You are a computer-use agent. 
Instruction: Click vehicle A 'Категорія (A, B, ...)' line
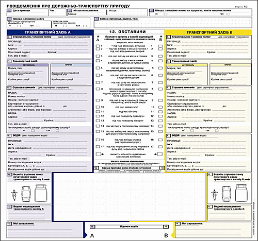(x=61, y=166)
